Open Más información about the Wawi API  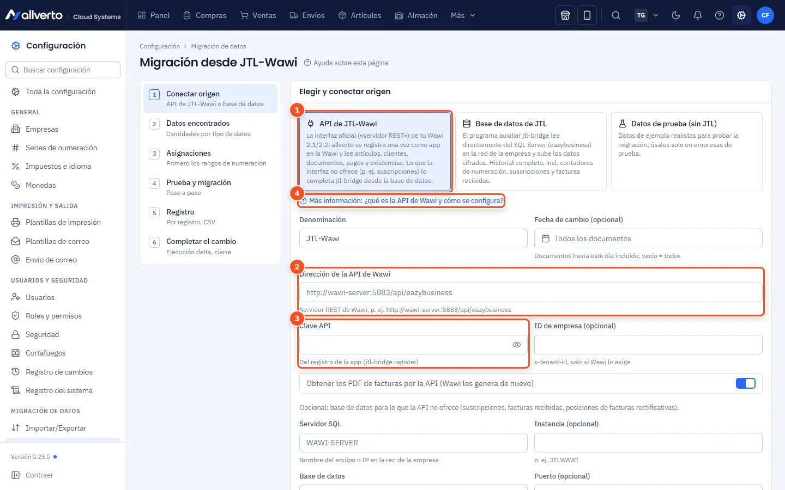[402, 200]
